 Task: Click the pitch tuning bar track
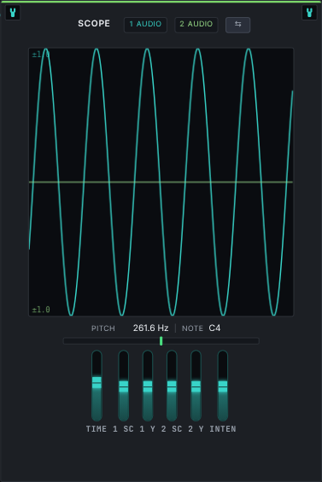click(x=161, y=341)
